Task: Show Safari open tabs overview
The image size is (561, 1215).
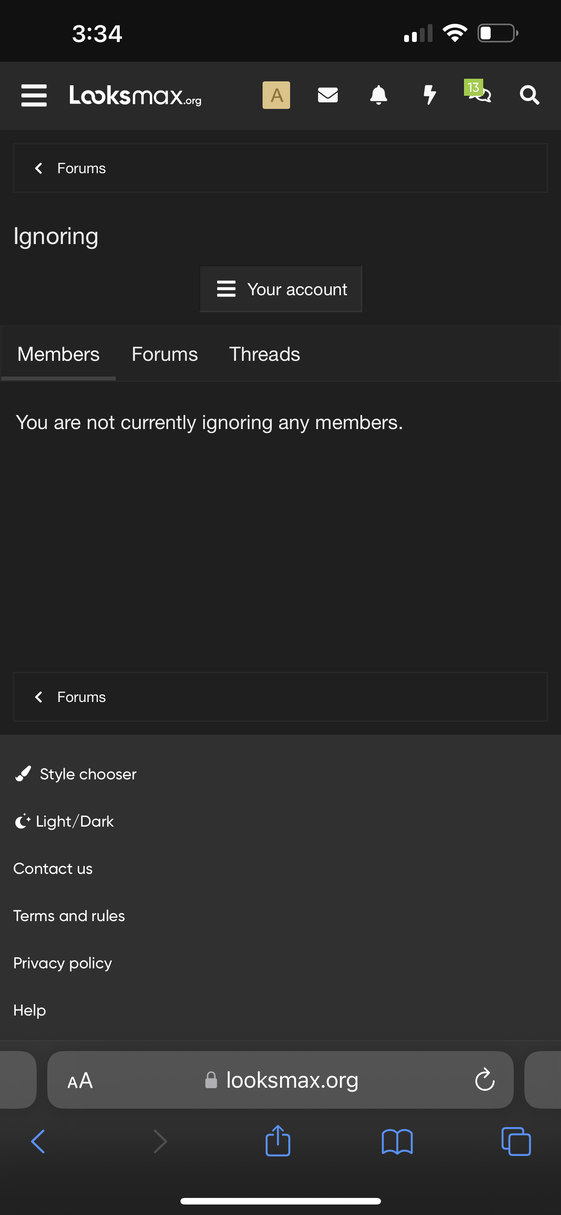Action: click(x=516, y=1142)
